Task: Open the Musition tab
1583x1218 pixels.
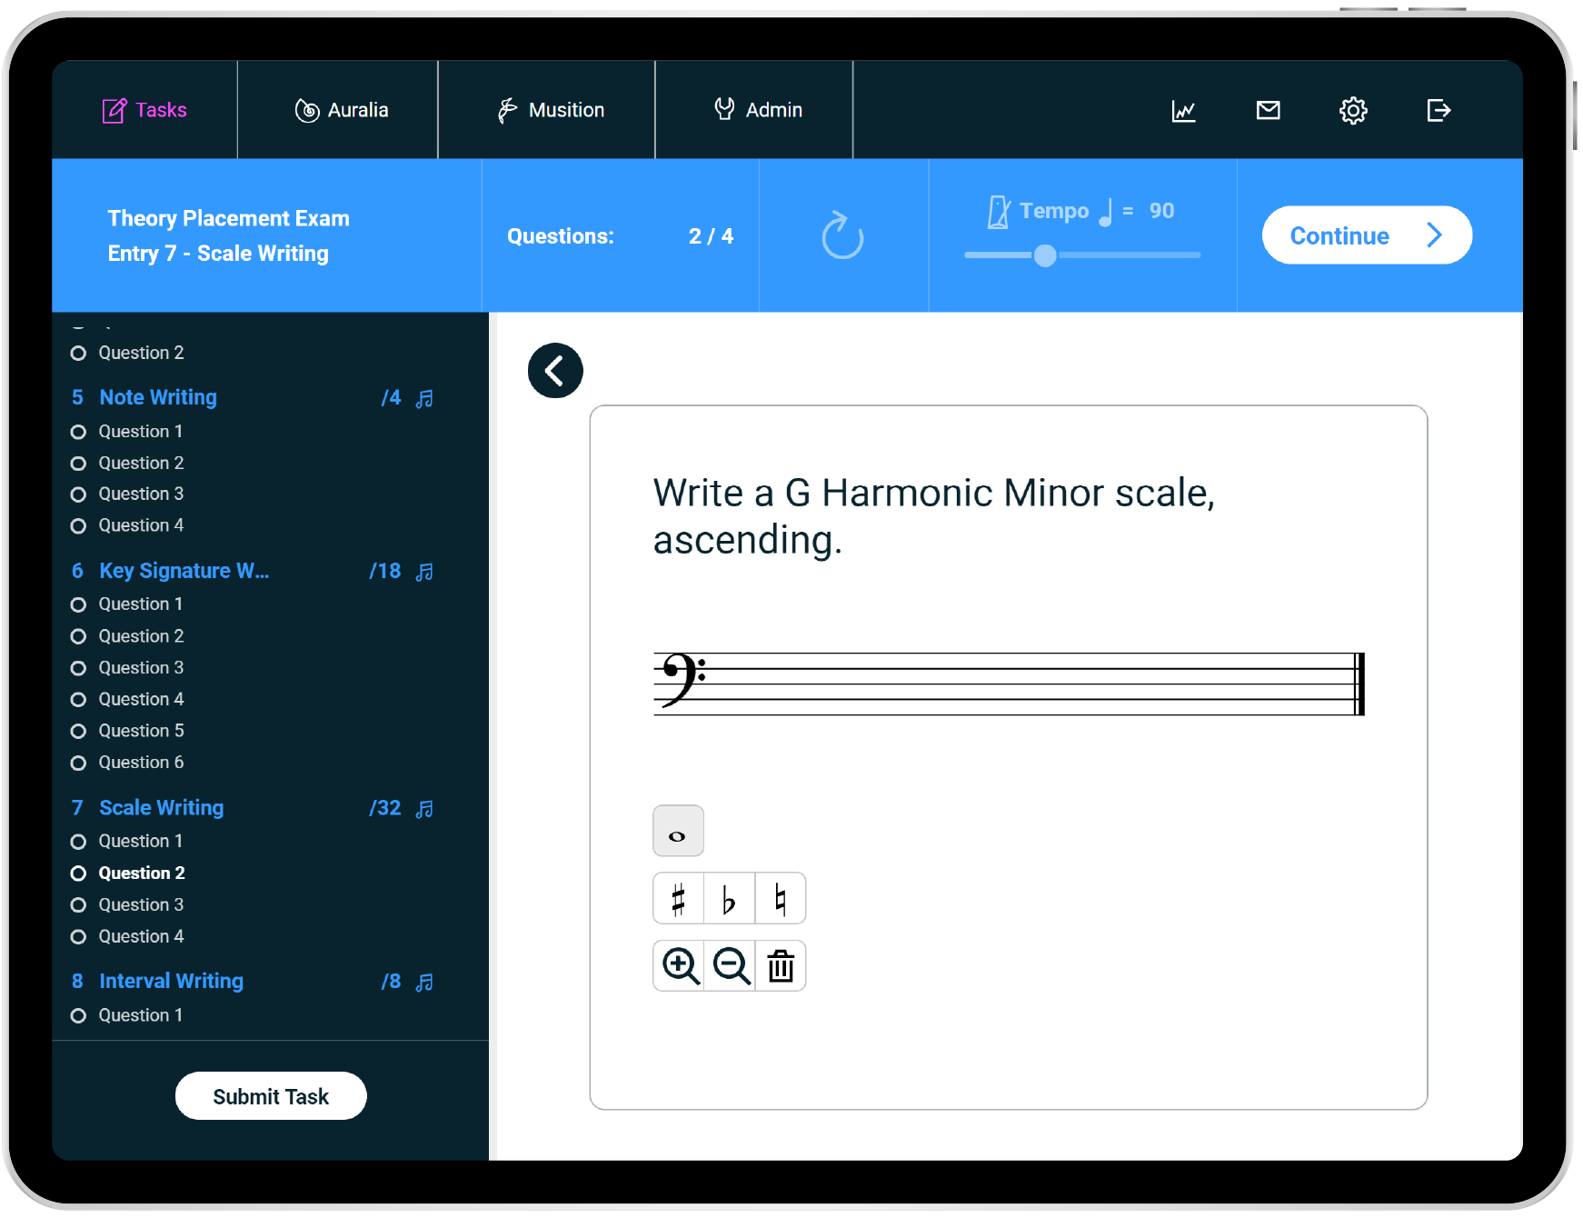Action: [x=551, y=110]
